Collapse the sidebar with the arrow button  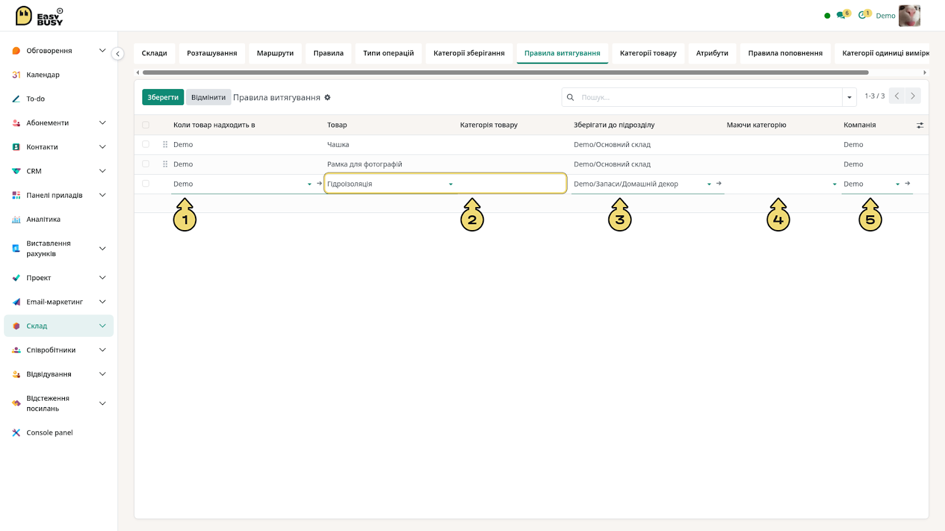[118, 54]
